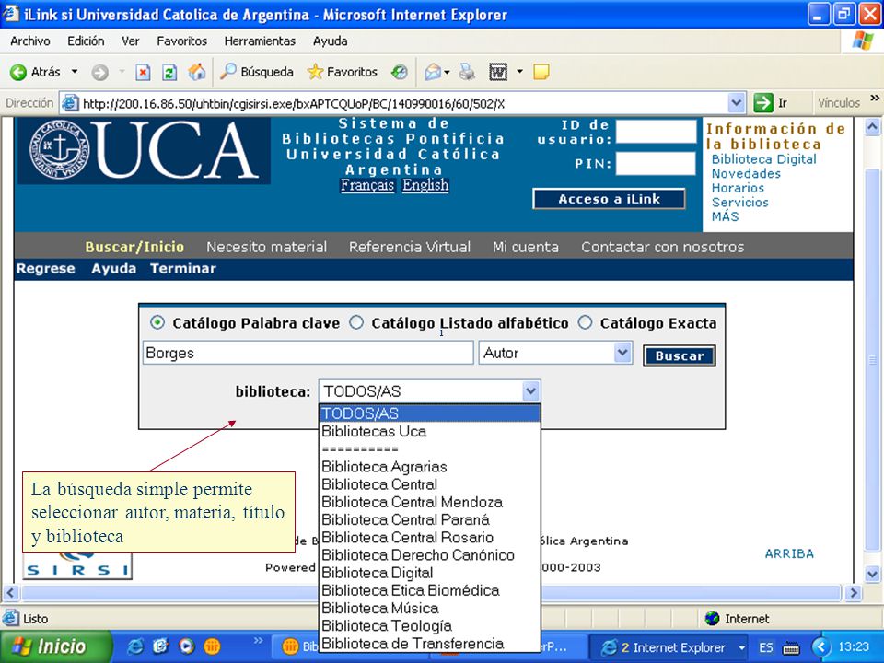Expand the Internet Explorer taskbar group arrow
The height and width of the screenshot is (663, 884).
click(742, 647)
